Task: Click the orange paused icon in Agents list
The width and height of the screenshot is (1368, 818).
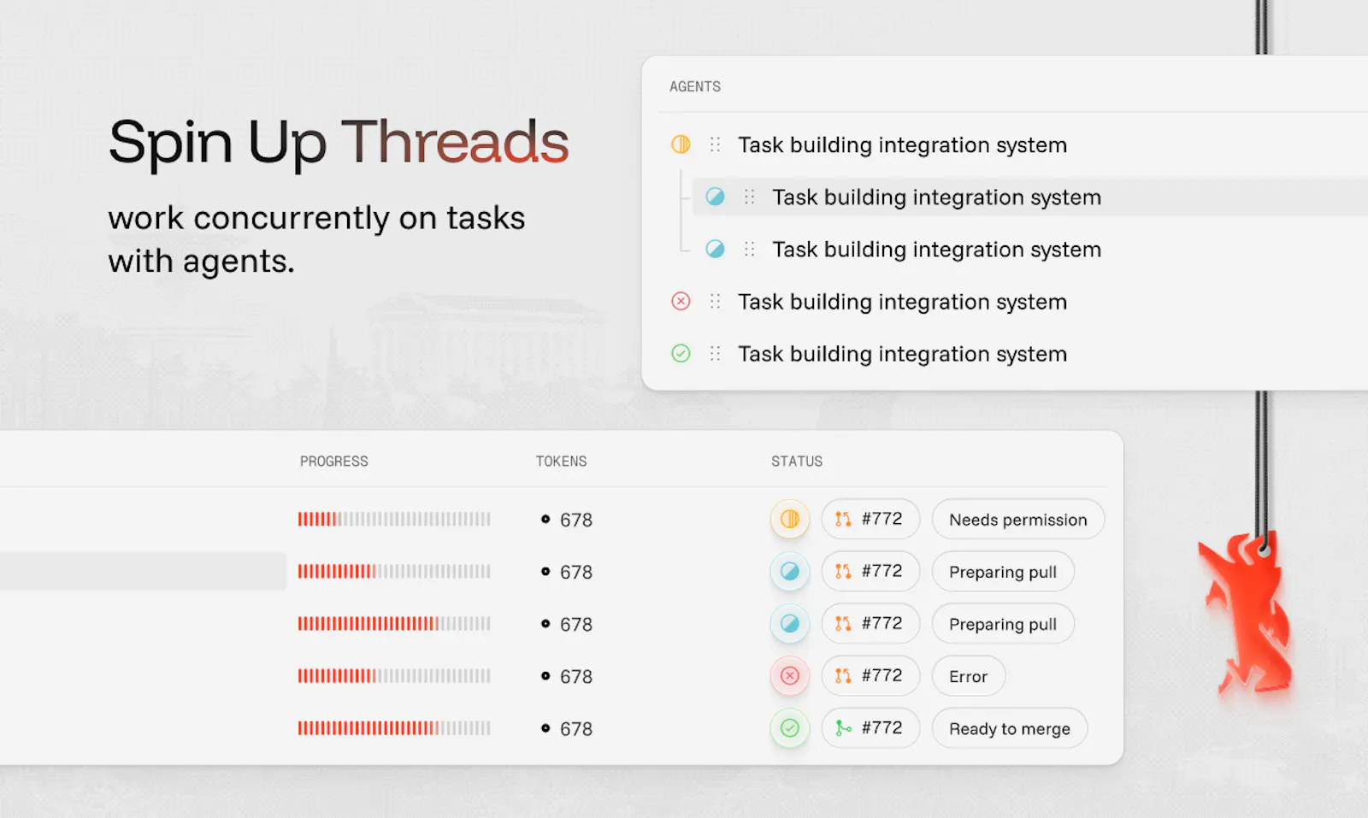Action: coord(681,144)
